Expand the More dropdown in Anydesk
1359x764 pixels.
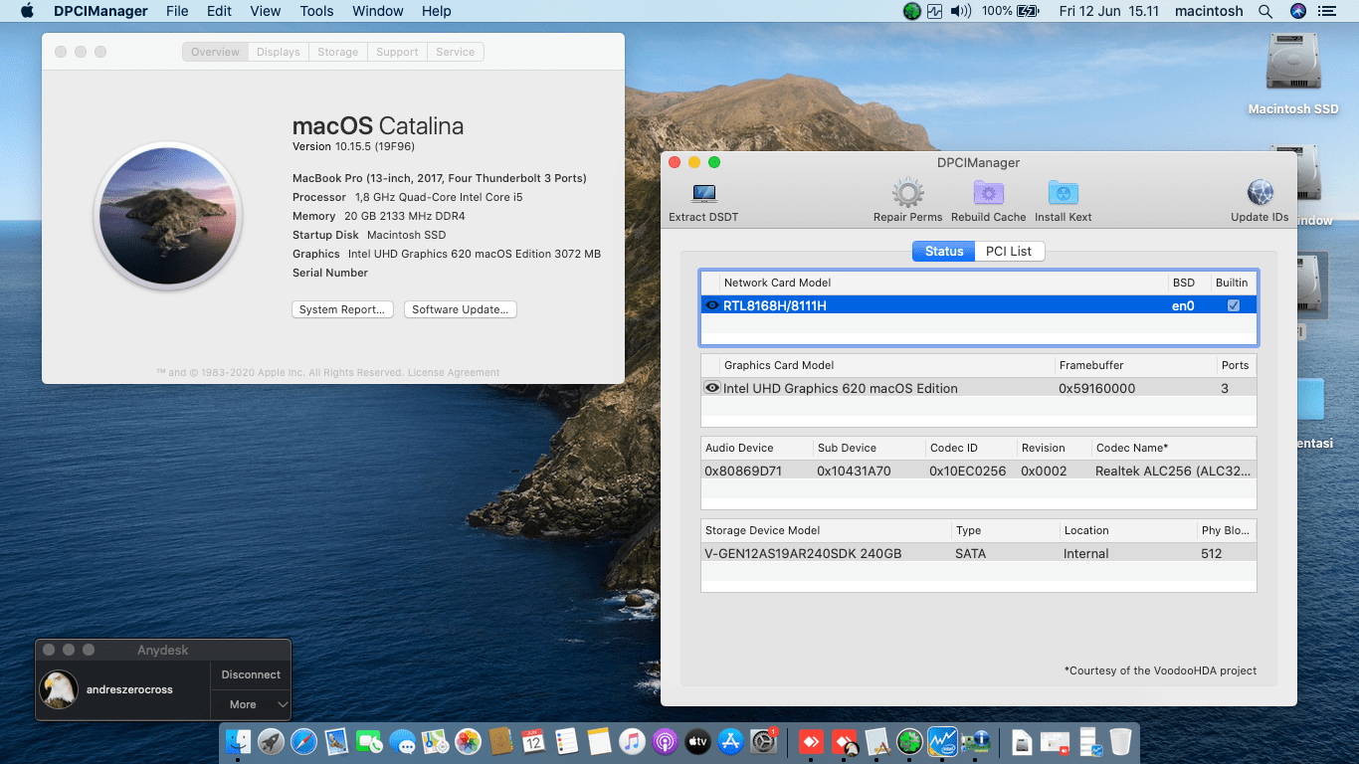(250, 704)
